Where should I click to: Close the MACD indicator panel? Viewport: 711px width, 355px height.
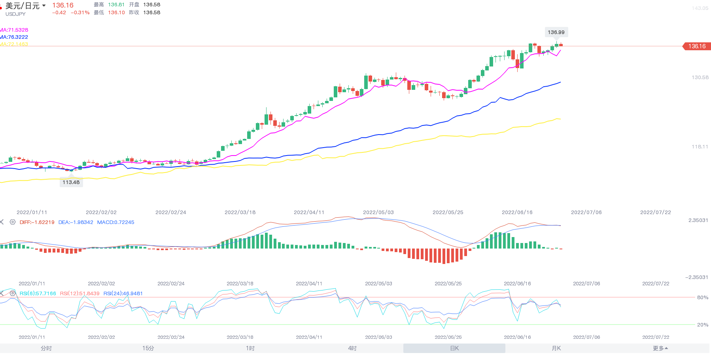point(2,222)
